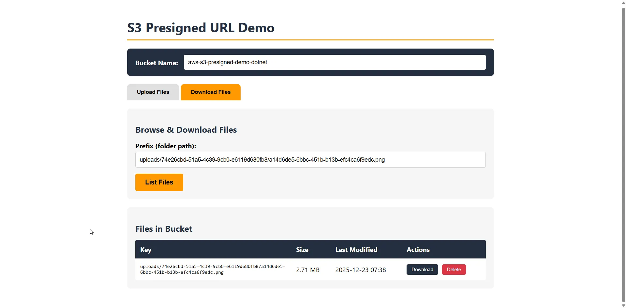Screen dimensions: 626x308
Task: Click the Size column header
Action: 302,249
